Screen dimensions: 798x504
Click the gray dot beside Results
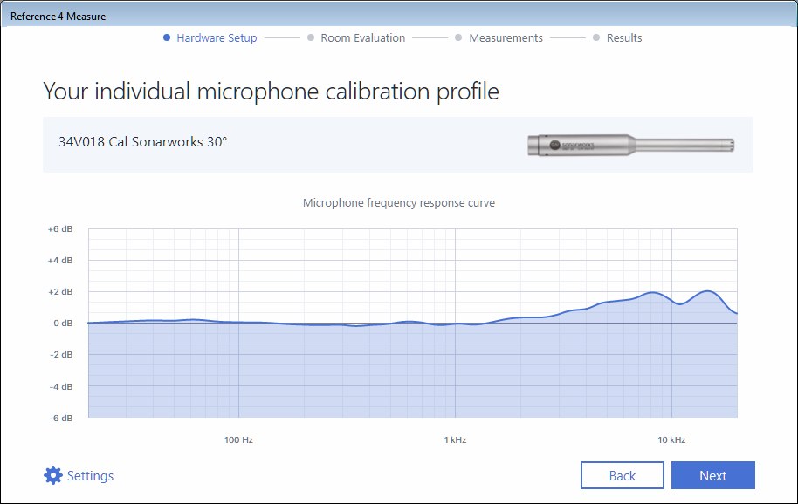[x=596, y=38]
